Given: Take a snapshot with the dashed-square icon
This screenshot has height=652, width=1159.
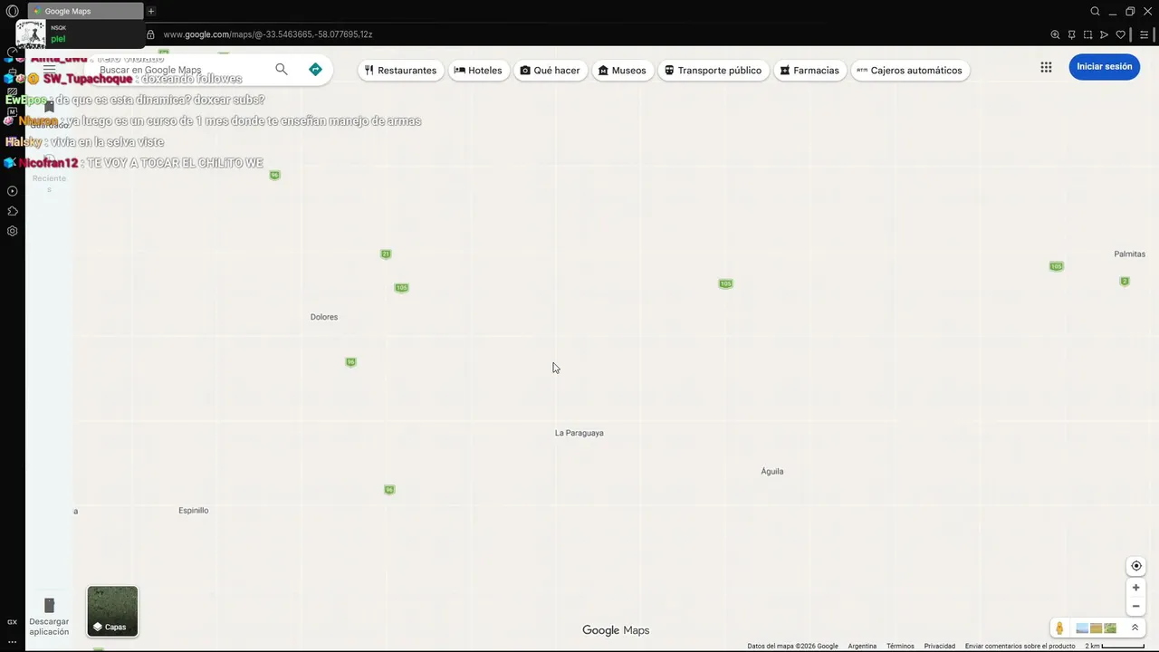Looking at the screenshot, I should click(x=1087, y=34).
